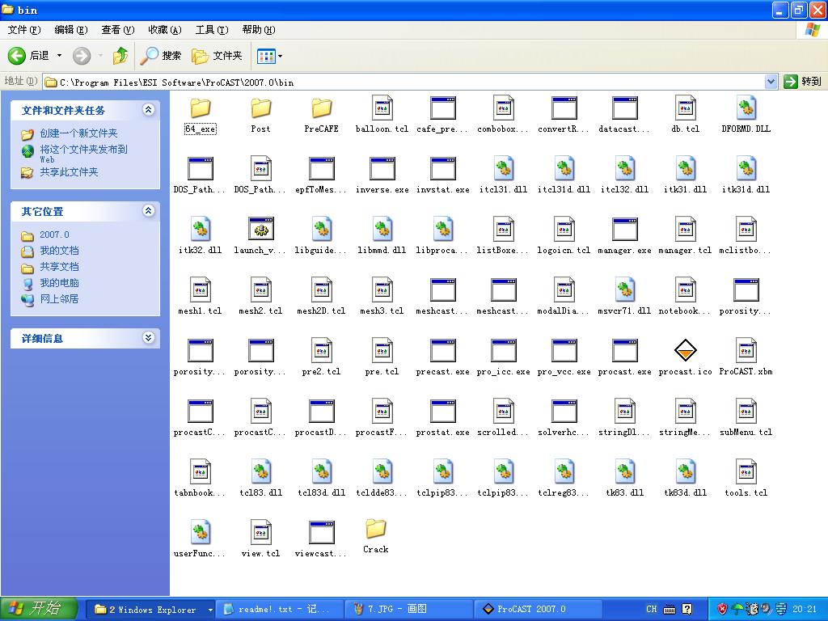Screen dimensions: 828x621
Task: Expand the 详细信息 panel
Action: pos(149,338)
